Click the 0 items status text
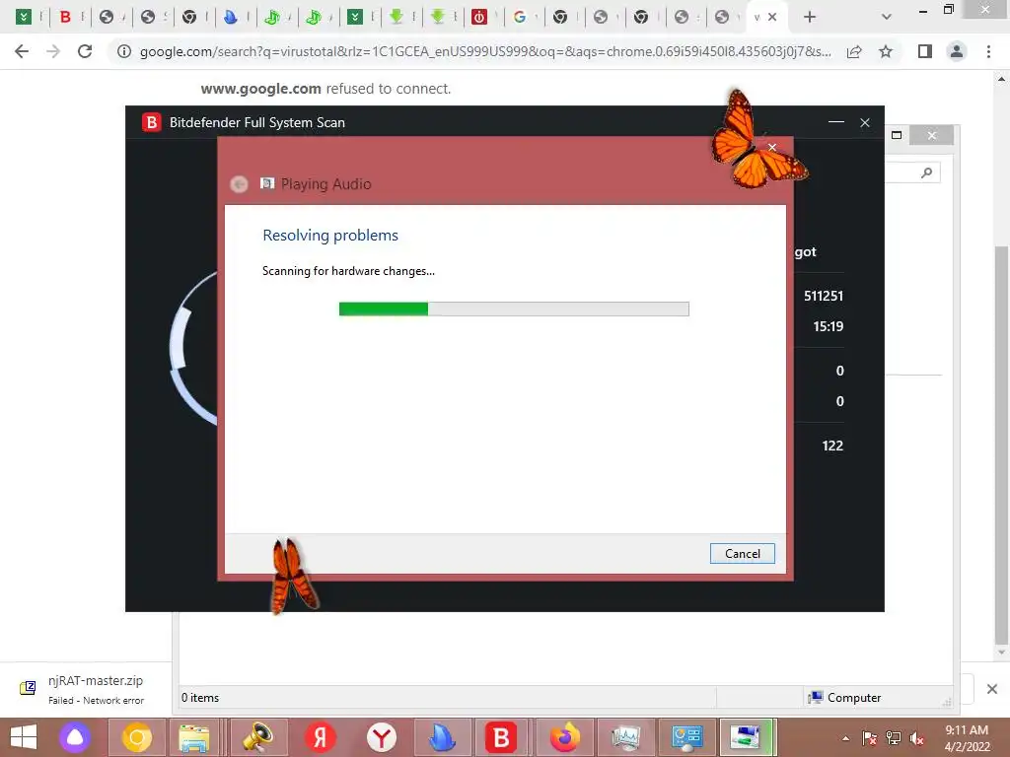This screenshot has width=1010, height=757. pos(199,698)
